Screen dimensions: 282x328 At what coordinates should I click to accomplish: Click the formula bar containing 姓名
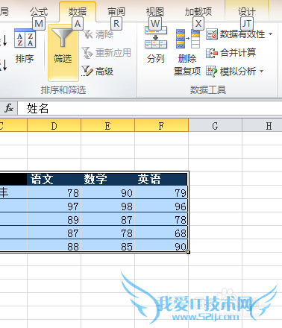(x=149, y=108)
